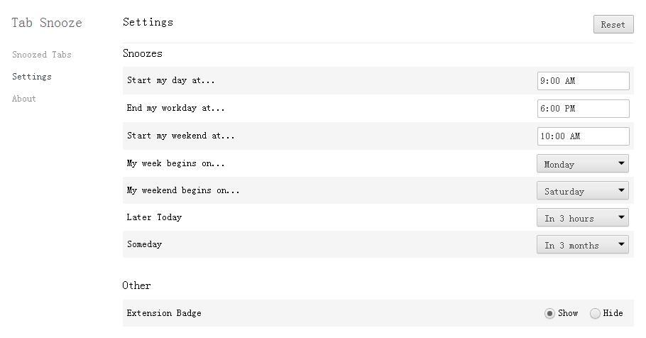Click the Monday dropdown arrow
646x338 pixels.
(x=621, y=163)
